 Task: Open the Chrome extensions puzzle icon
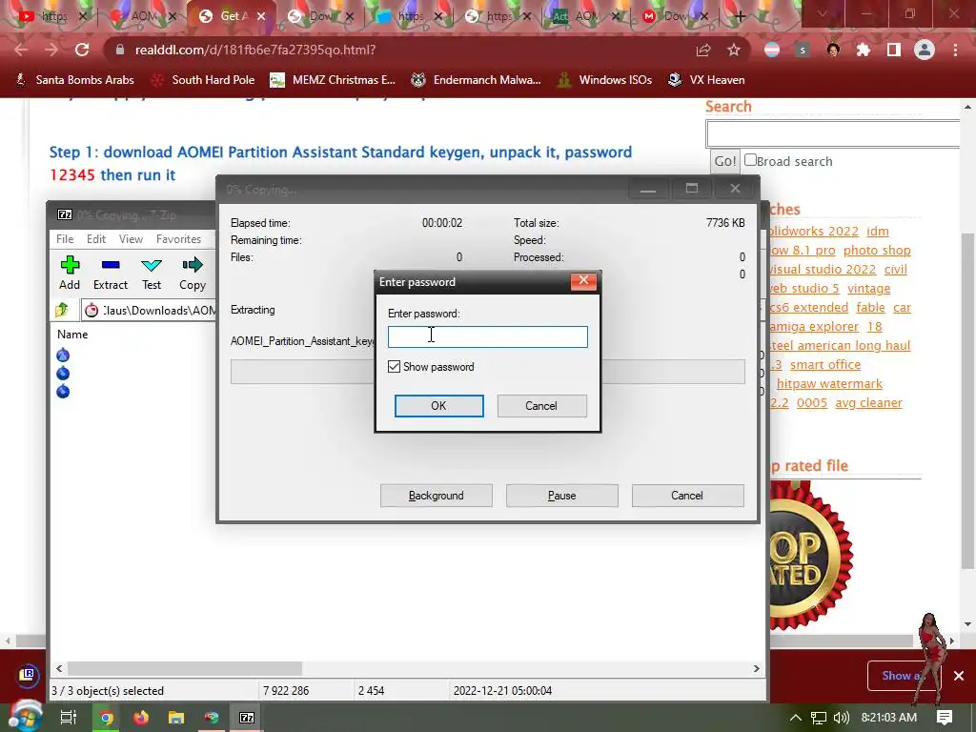coord(864,50)
